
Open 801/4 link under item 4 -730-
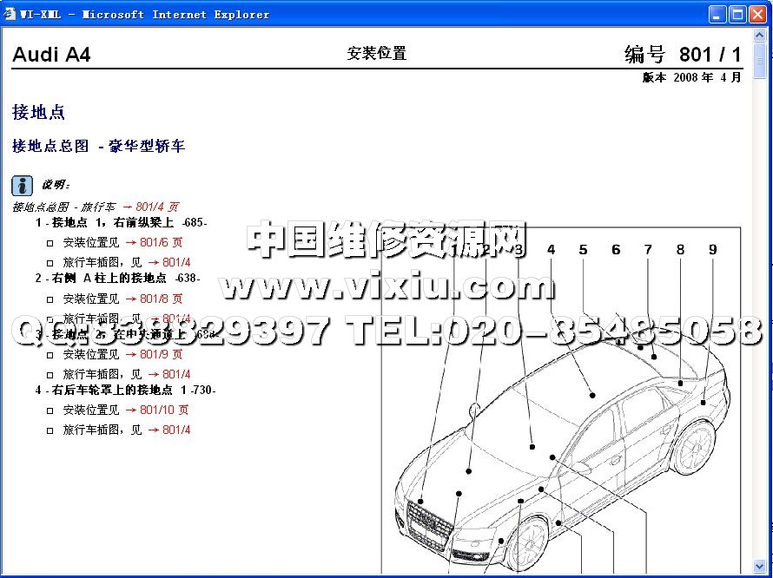(169, 430)
